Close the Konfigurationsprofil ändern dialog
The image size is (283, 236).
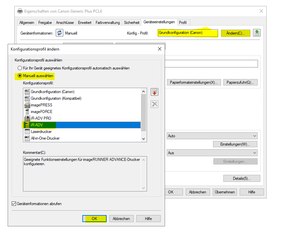(x=160, y=49)
